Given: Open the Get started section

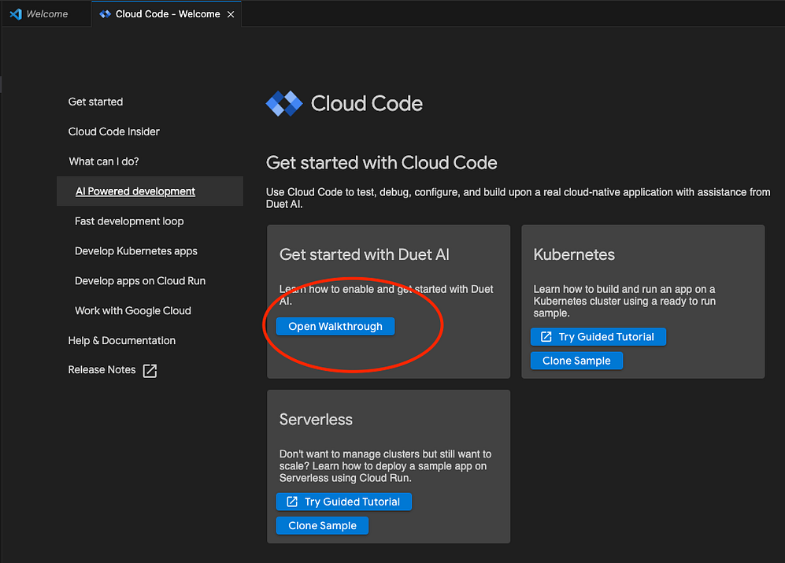Looking at the screenshot, I should click(95, 102).
